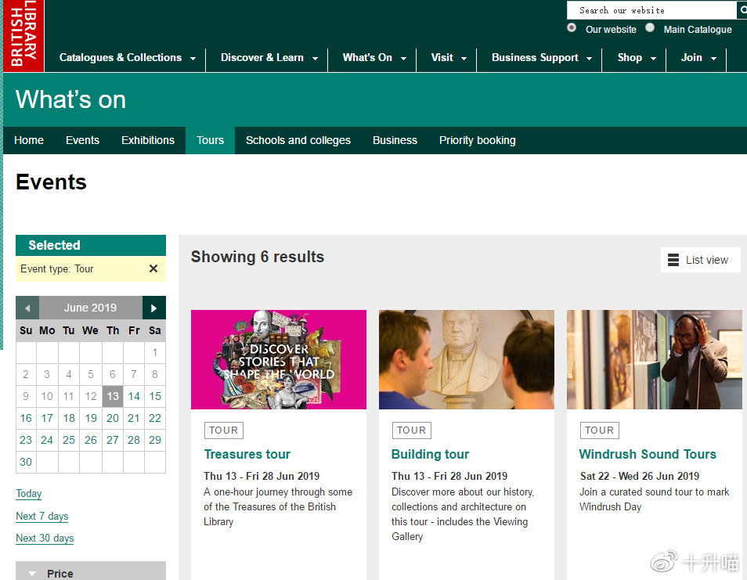
Task: Click the 'Showing 6 results' heading
Action: tap(258, 258)
